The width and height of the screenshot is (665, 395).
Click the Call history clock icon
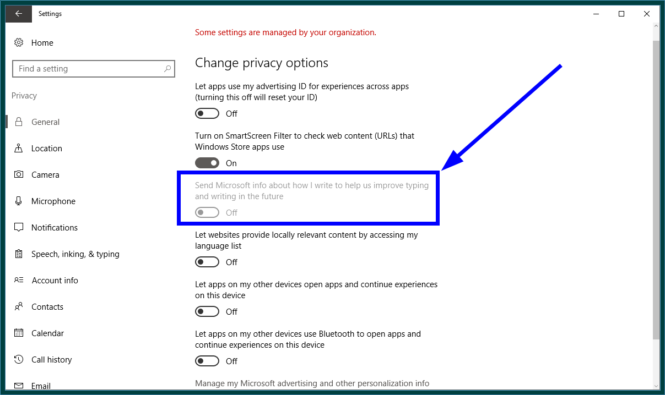[19, 359]
